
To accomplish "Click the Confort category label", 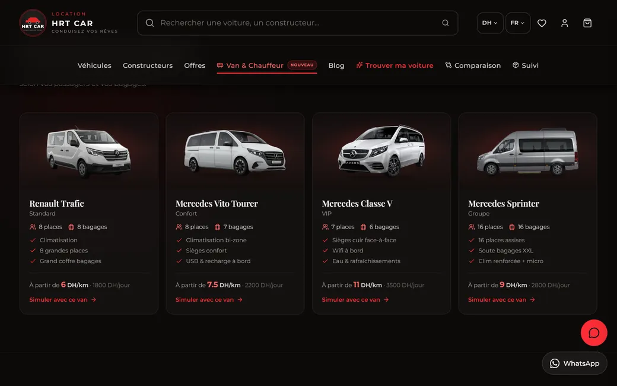I will pyautogui.click(x=186, y=213).
